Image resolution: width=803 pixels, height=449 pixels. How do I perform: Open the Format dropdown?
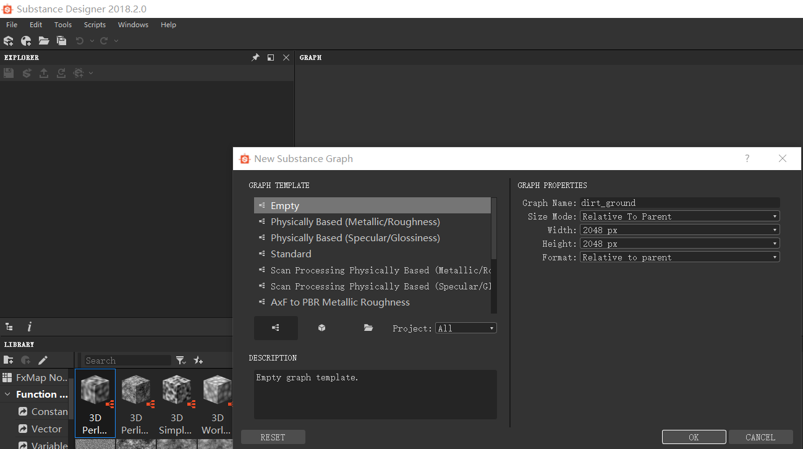[679, 257]
